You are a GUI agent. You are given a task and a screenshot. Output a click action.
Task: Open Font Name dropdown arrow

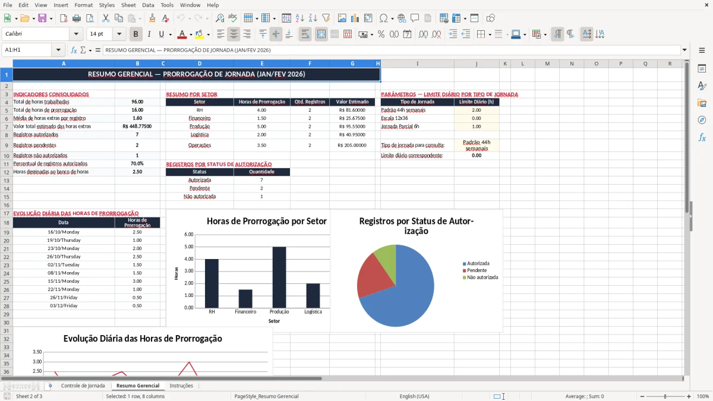click(x=76, y=34)
